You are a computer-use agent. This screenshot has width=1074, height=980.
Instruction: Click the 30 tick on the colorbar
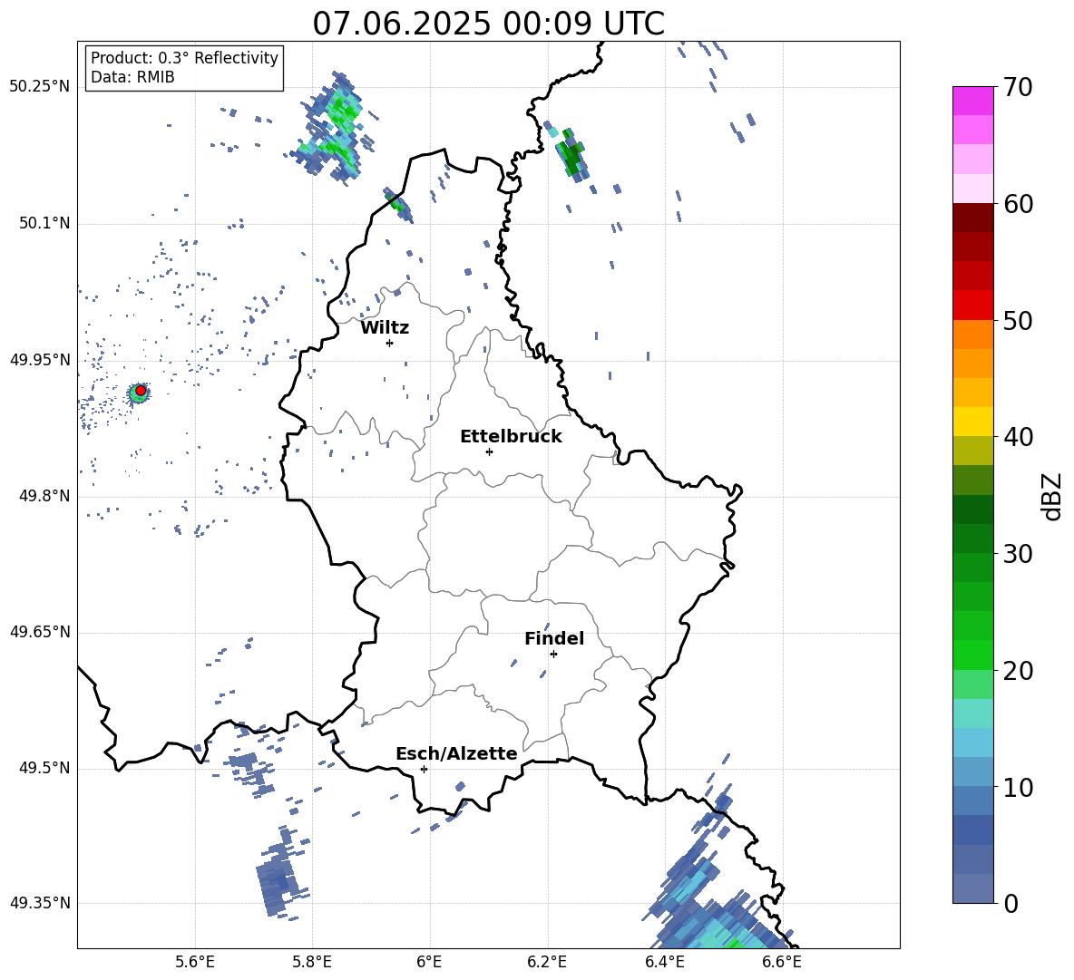pos(1018,554)
